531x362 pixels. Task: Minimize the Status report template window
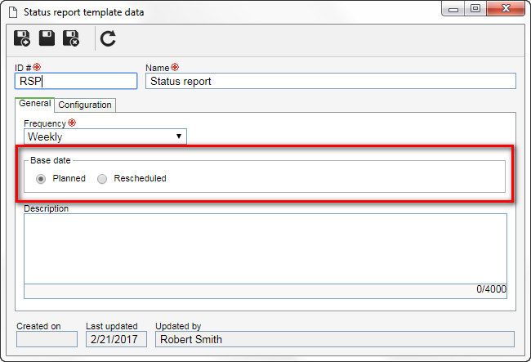453,8
